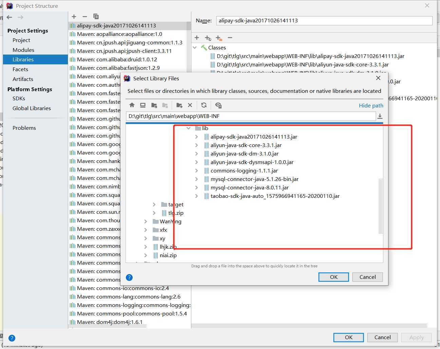
Task: Create new folder in file chooser
Action: tap(179, 105)
